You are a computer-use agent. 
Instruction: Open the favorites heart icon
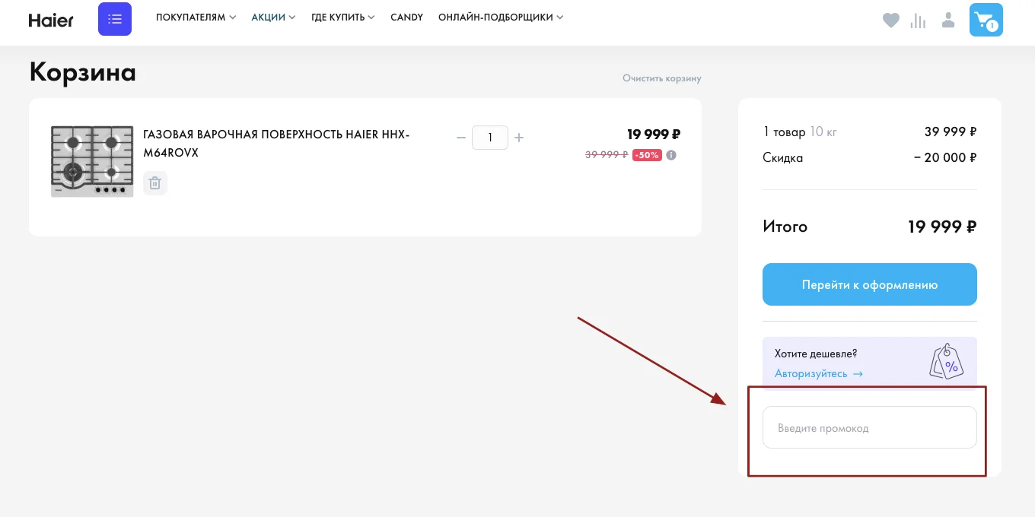pyautogui.click(x=891, y=21)
